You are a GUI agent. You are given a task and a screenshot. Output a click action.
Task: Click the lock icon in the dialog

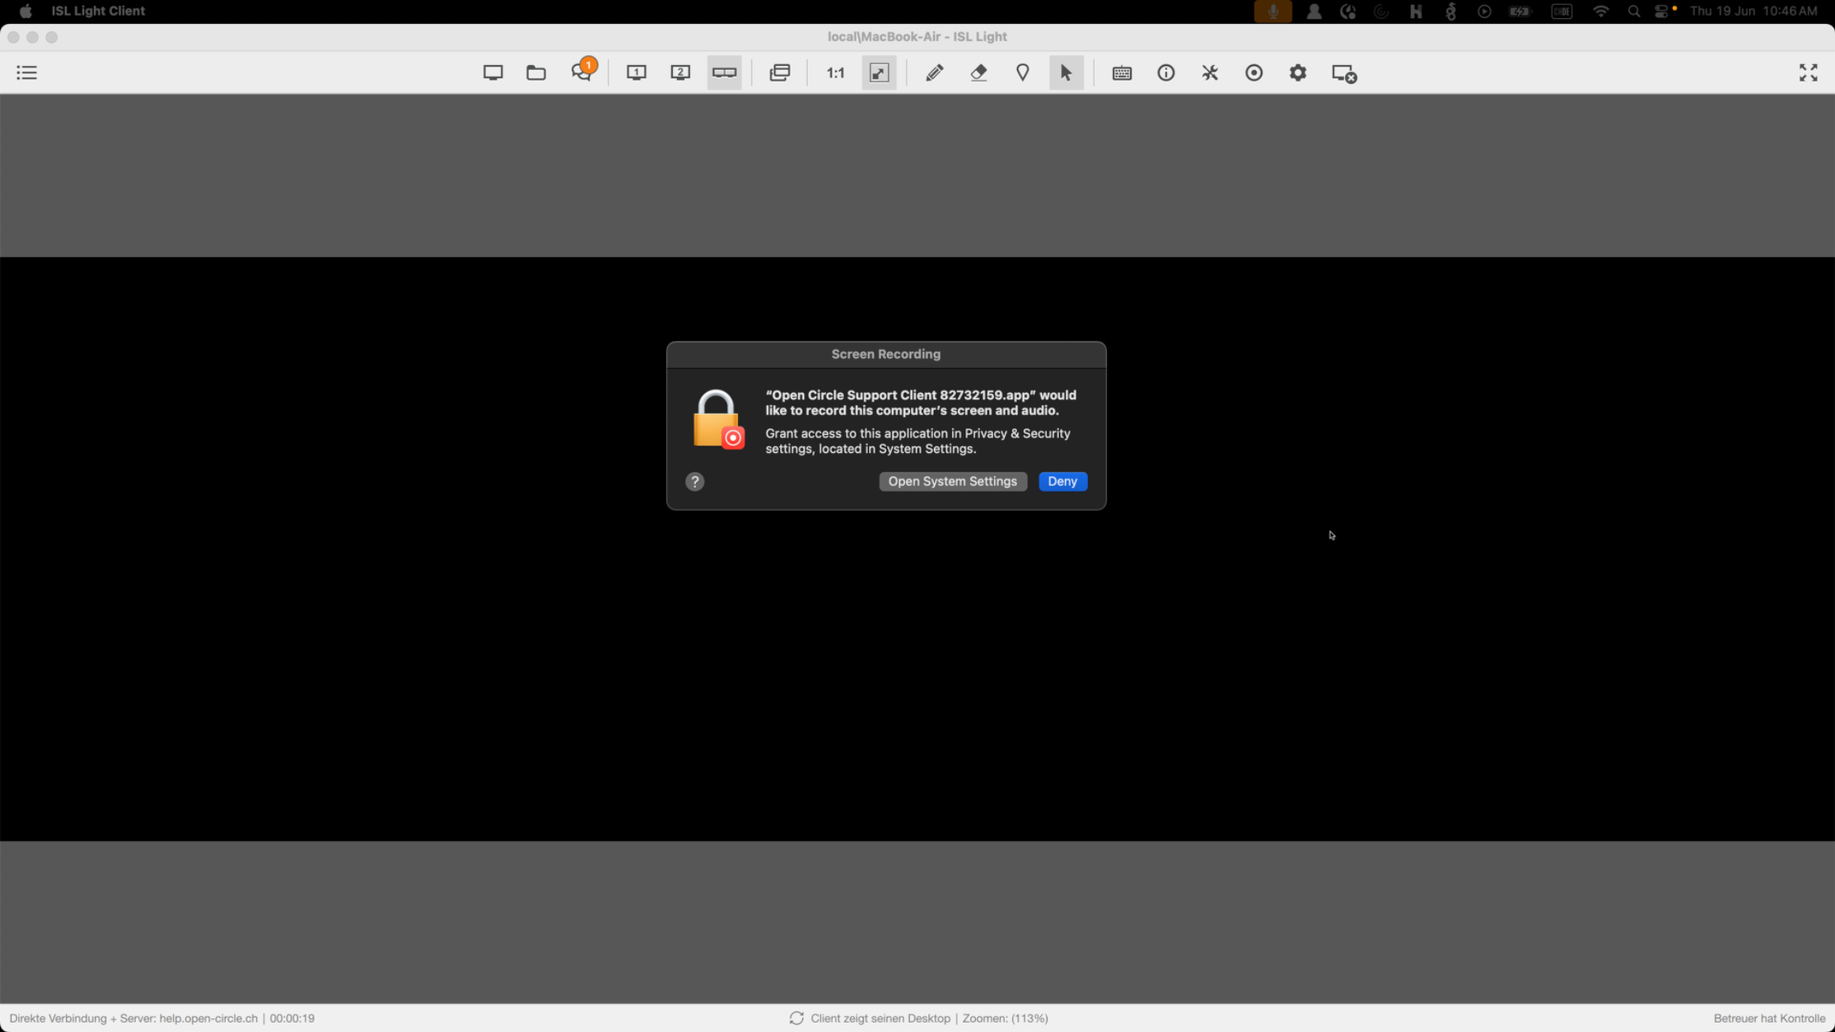click(718, 419)
